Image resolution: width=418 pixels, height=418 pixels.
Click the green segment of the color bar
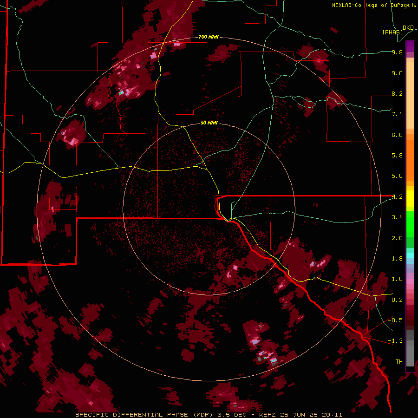[x=410, y=229]
